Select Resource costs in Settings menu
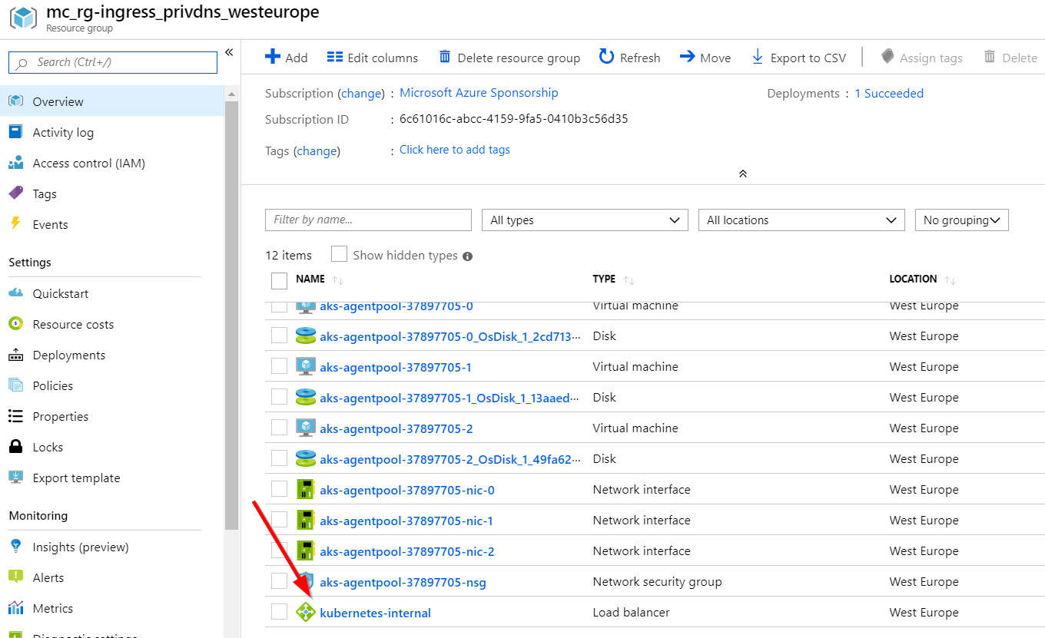The image size is (1045, 638). pyautogui.click(x=73, y=324)
